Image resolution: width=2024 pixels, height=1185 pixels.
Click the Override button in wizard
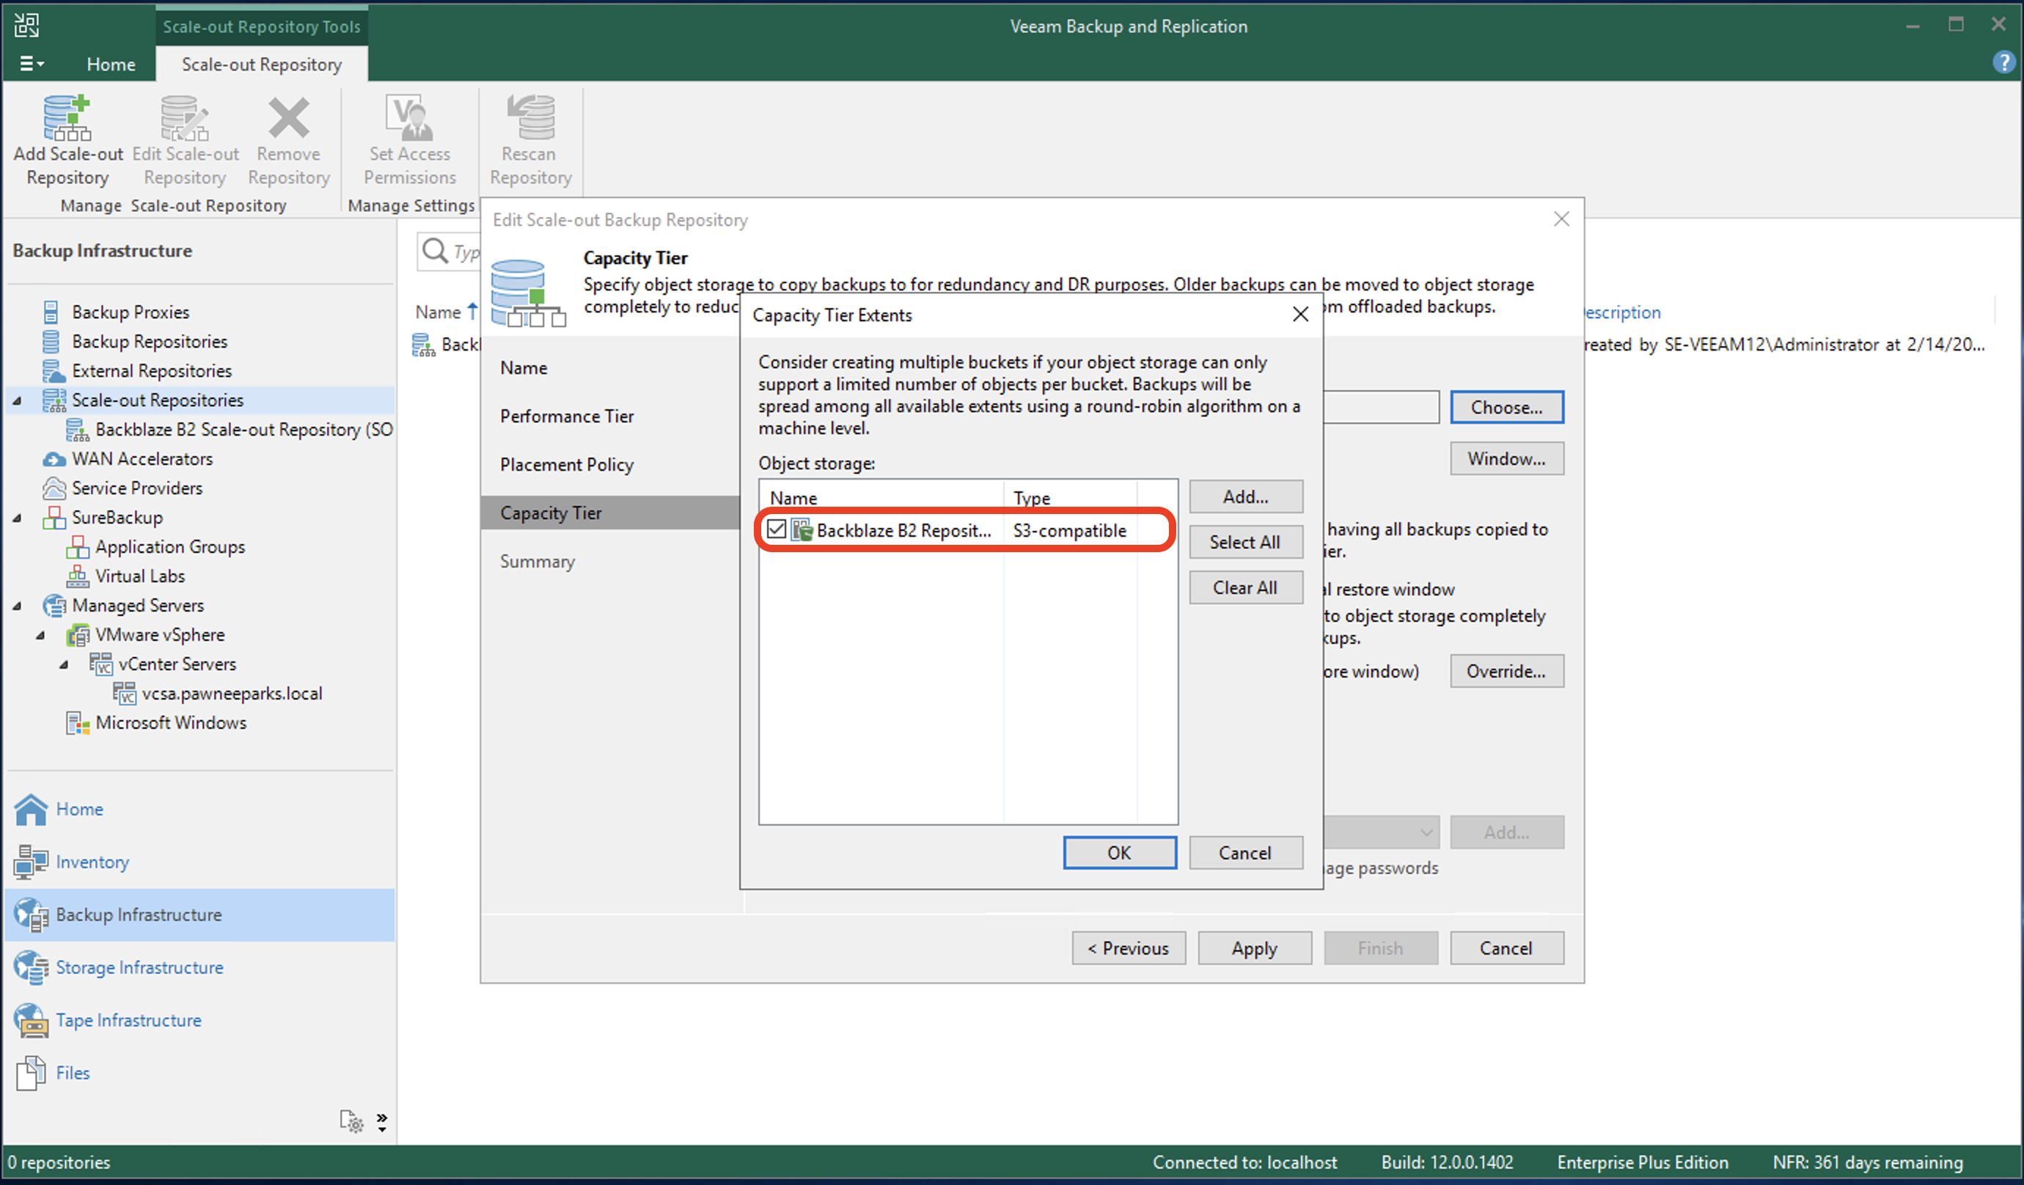[1506, 671]
